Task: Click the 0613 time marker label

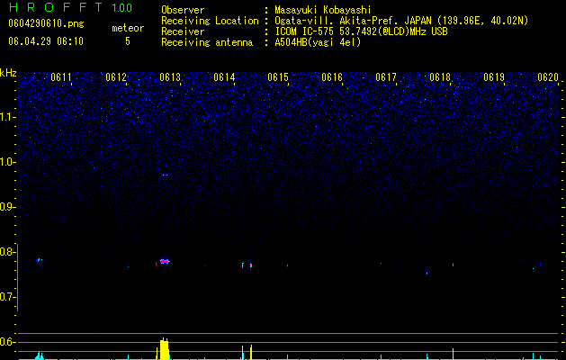Action: coord(170,77)
